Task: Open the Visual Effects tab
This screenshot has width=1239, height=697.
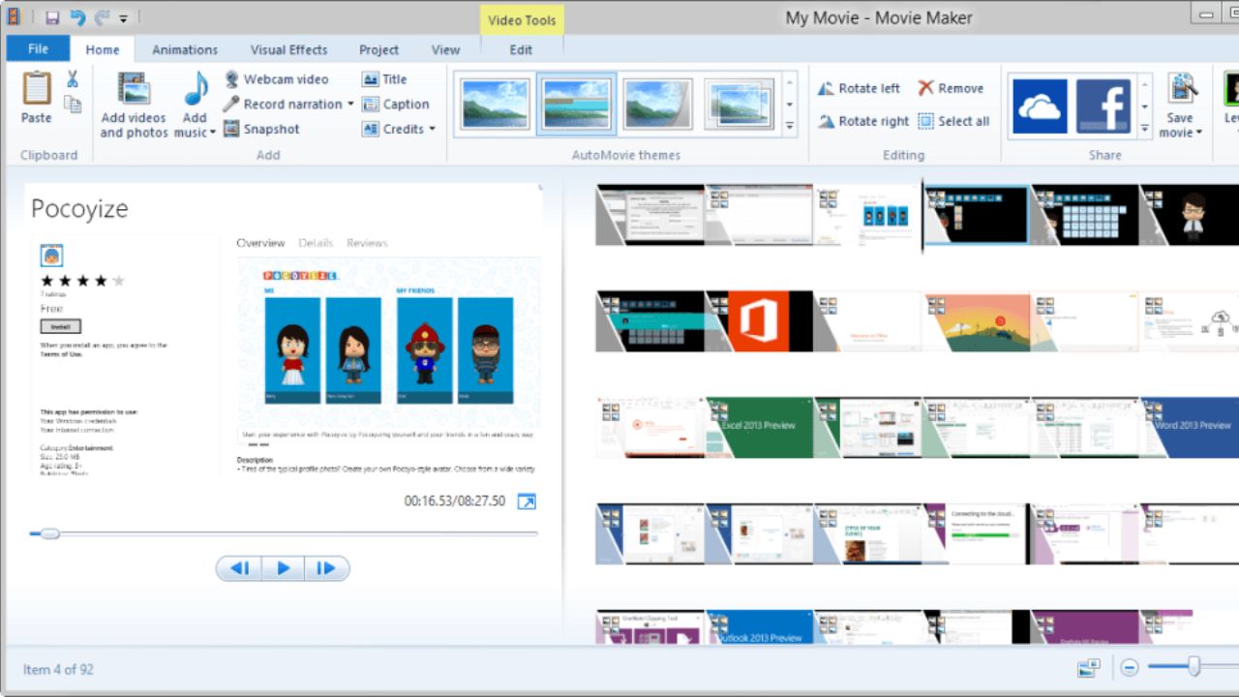Action: [288, 49]
